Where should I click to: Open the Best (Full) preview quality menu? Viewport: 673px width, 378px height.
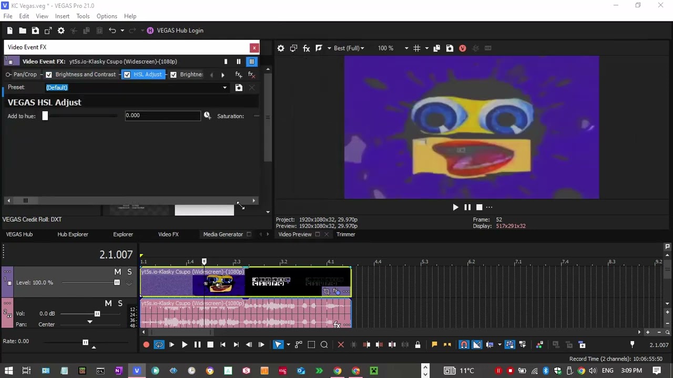tap(349, 48)
